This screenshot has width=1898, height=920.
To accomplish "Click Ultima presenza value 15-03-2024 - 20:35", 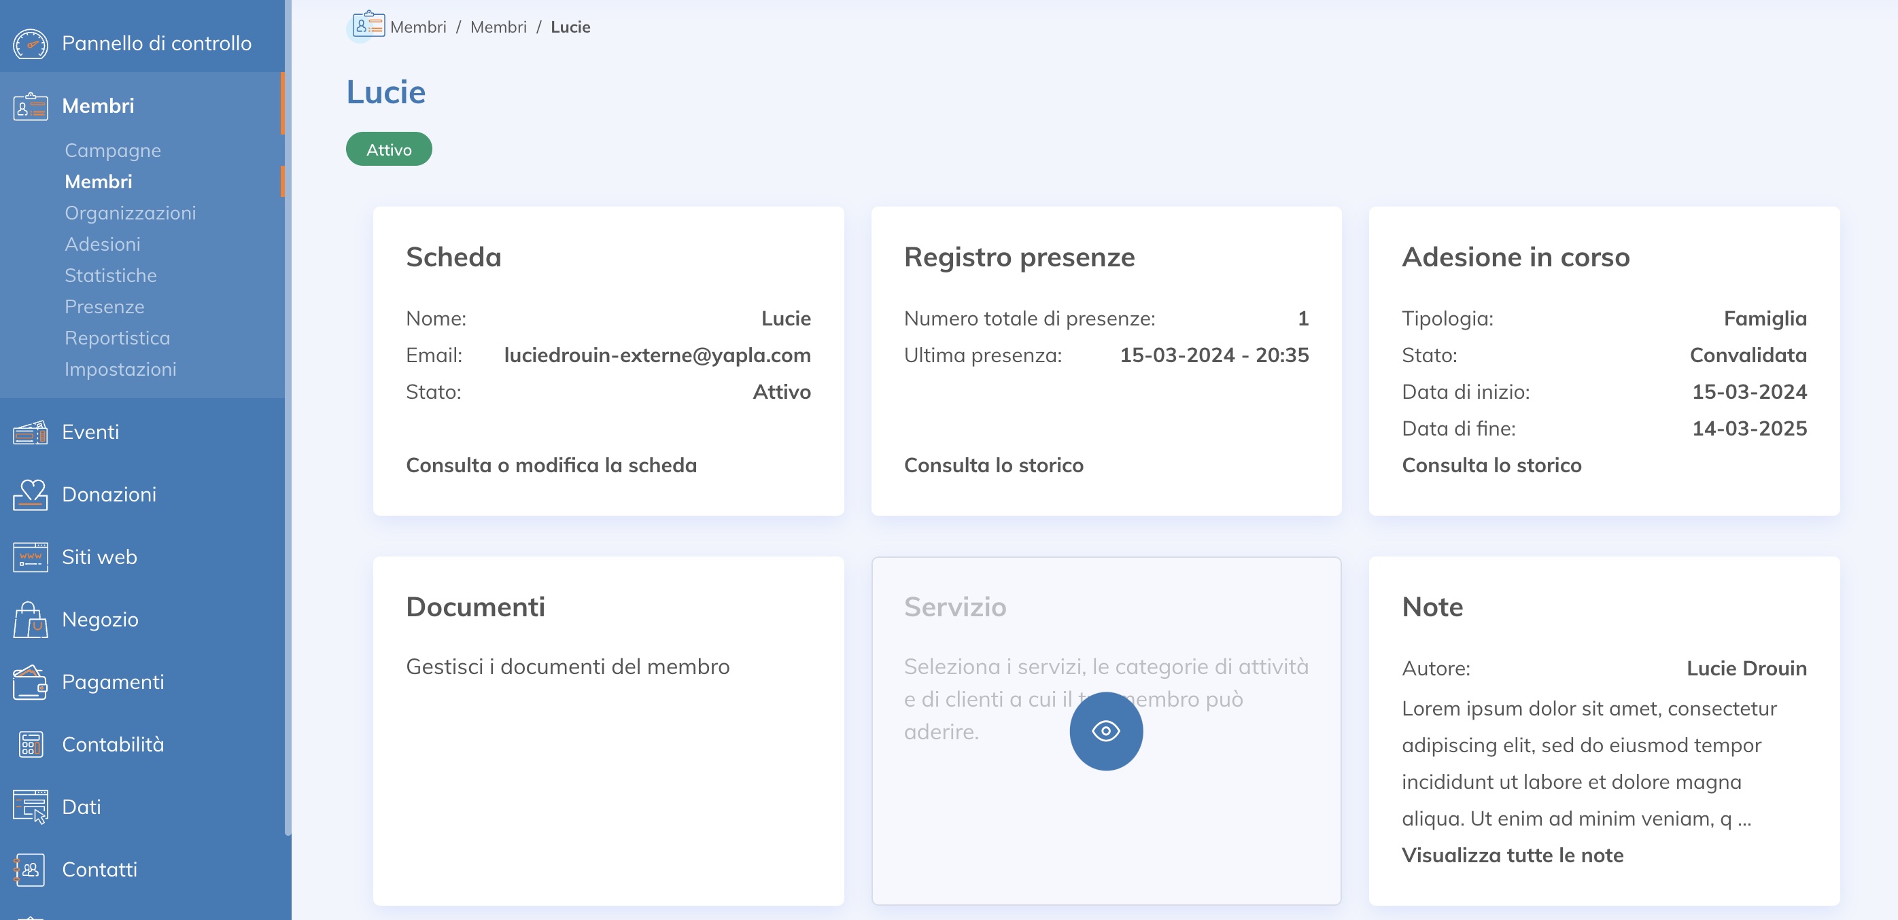I will 1214,356.
